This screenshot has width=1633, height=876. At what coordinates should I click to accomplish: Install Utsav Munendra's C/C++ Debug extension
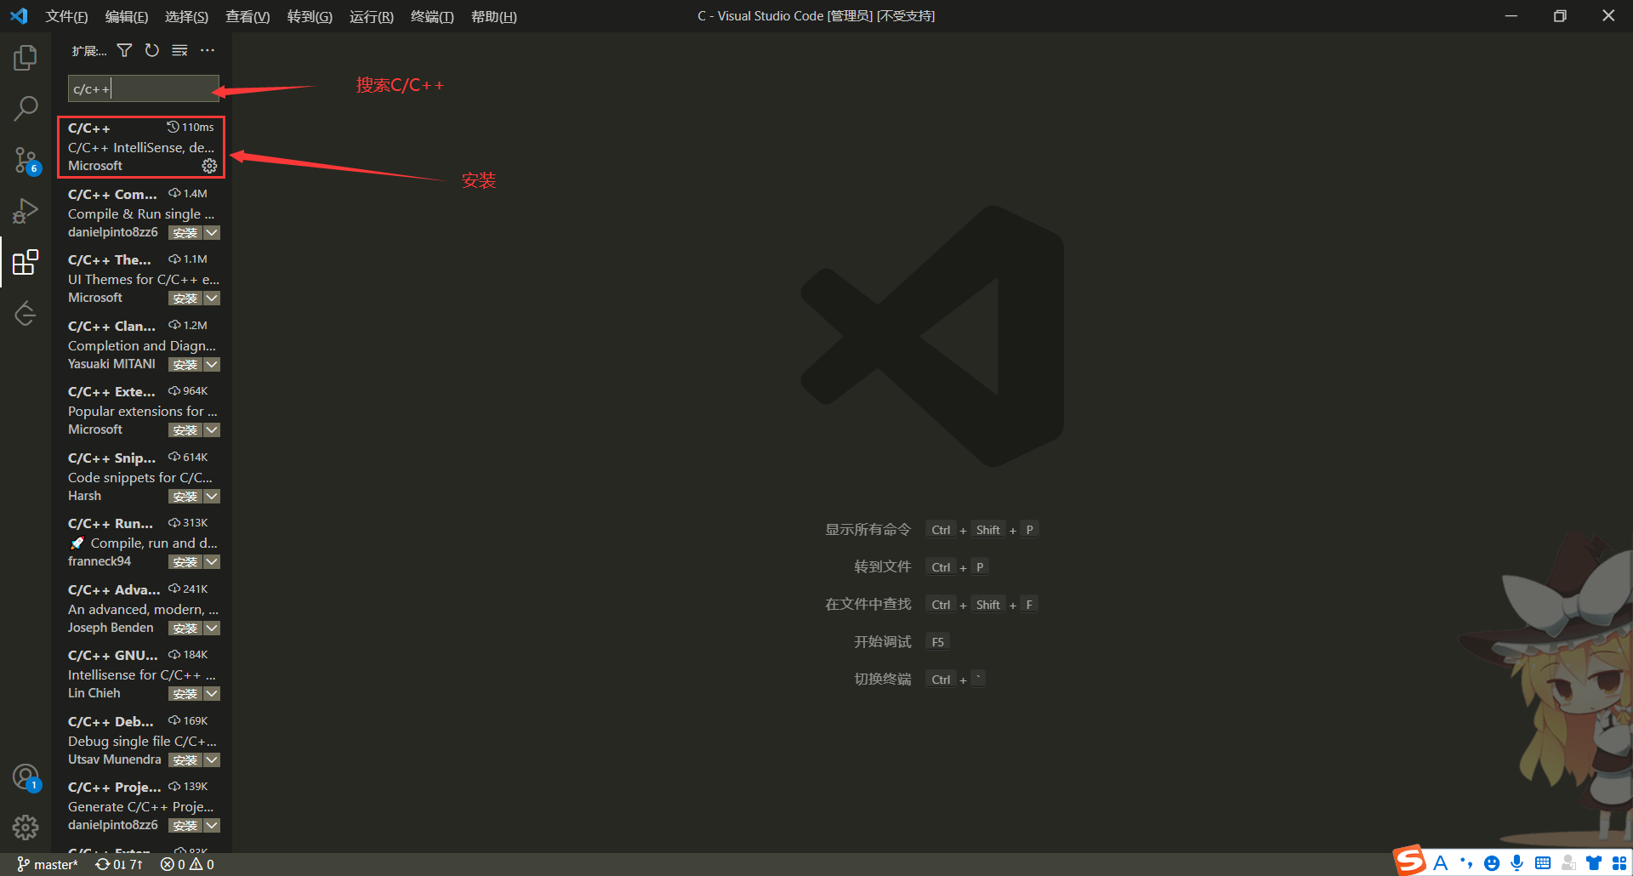185,760
